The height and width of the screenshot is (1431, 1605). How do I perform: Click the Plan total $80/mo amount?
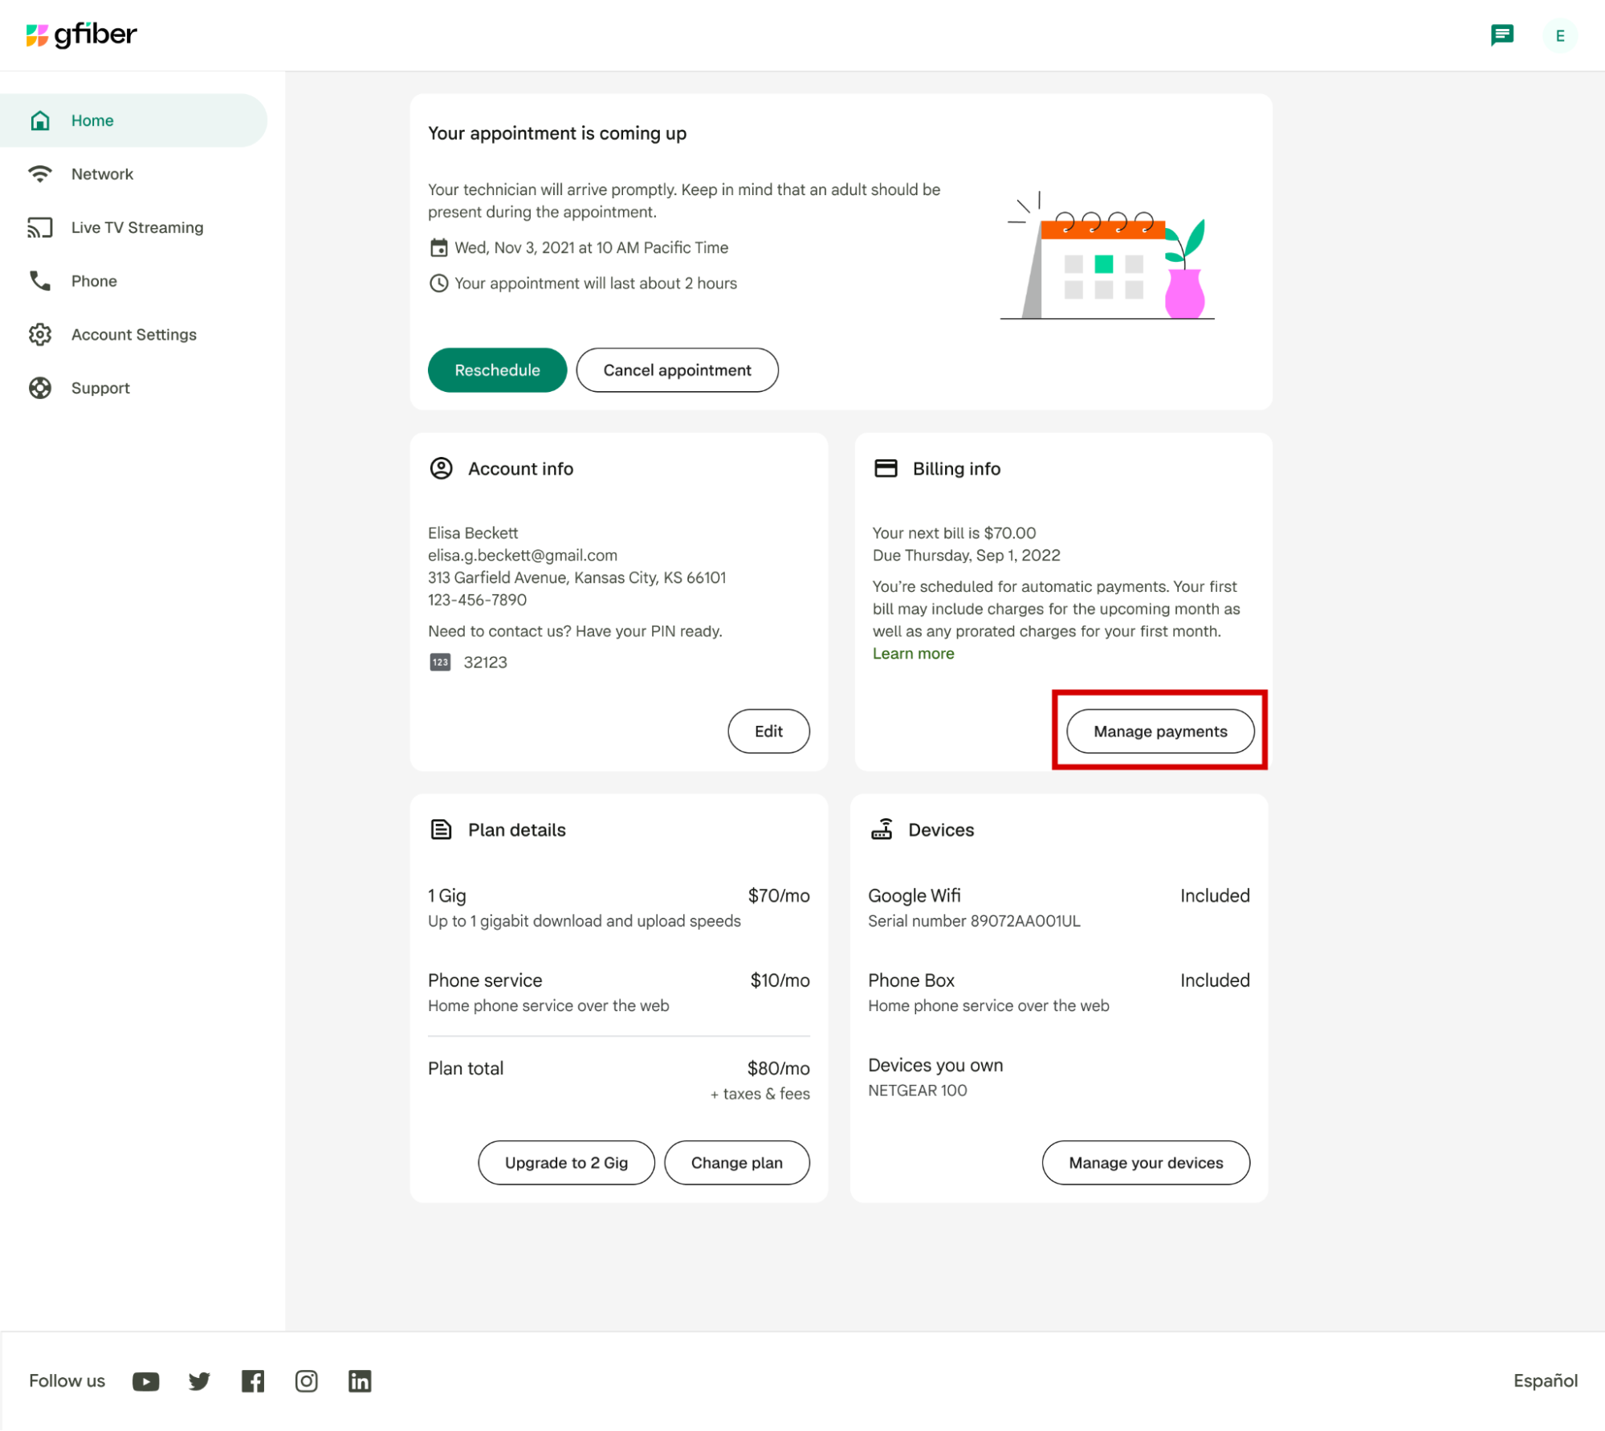tap(778, 1068)
